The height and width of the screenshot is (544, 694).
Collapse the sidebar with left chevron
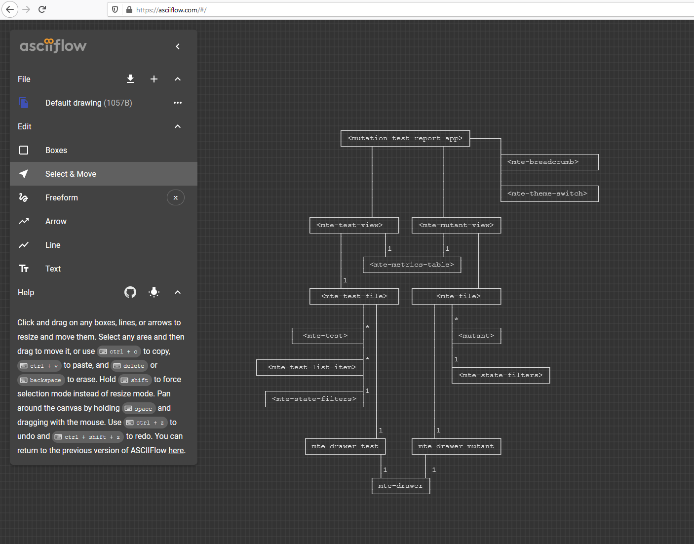point(178,46)
